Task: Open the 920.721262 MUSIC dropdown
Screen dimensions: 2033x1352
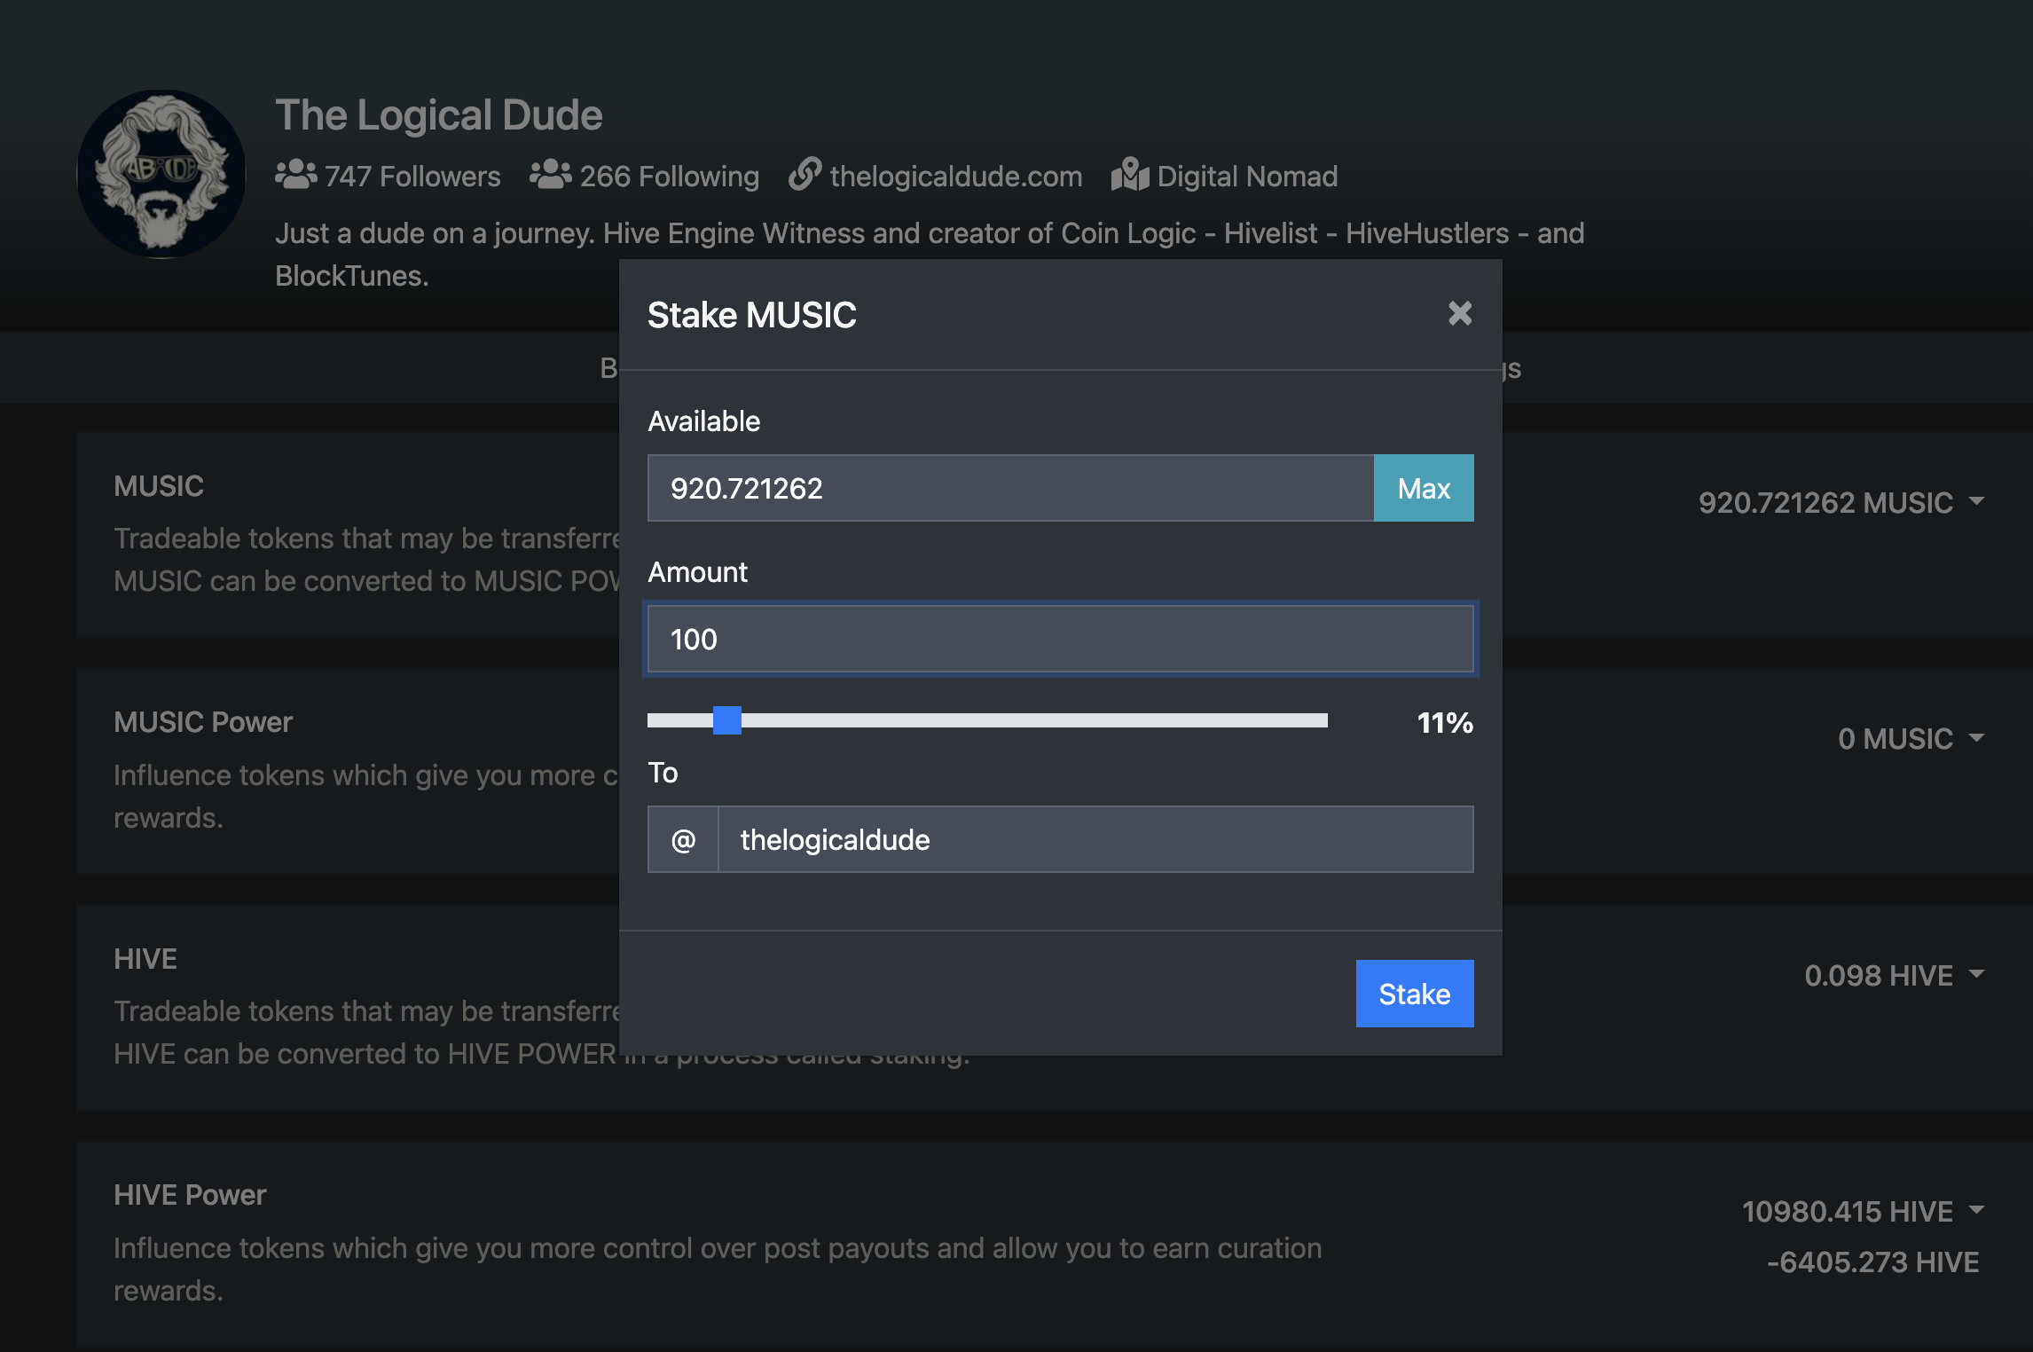Action: point(1841,502)
